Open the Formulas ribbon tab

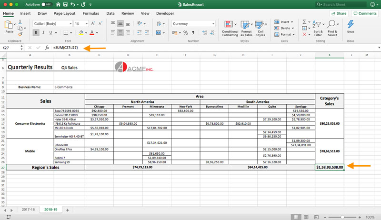[x=91, y=13]
